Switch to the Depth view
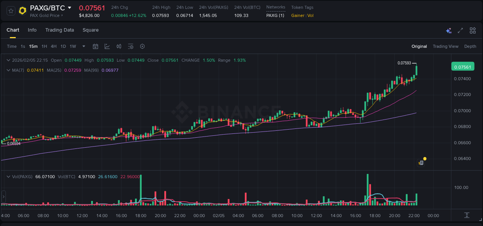This screenshot has height=226, width=483. click(x=470, y=46)
